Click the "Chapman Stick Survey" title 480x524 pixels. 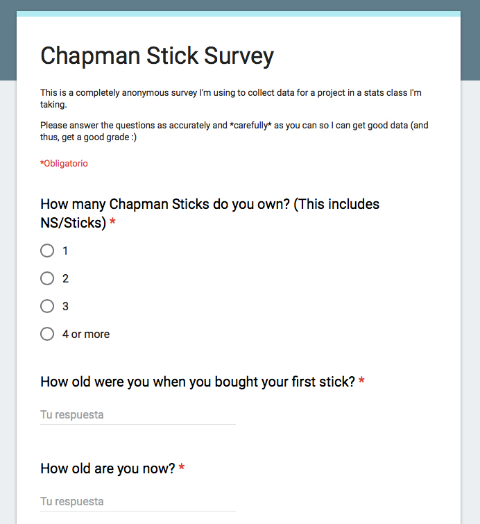click(157, 56)
